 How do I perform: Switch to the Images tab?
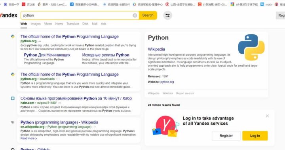[x=36, y=24]
